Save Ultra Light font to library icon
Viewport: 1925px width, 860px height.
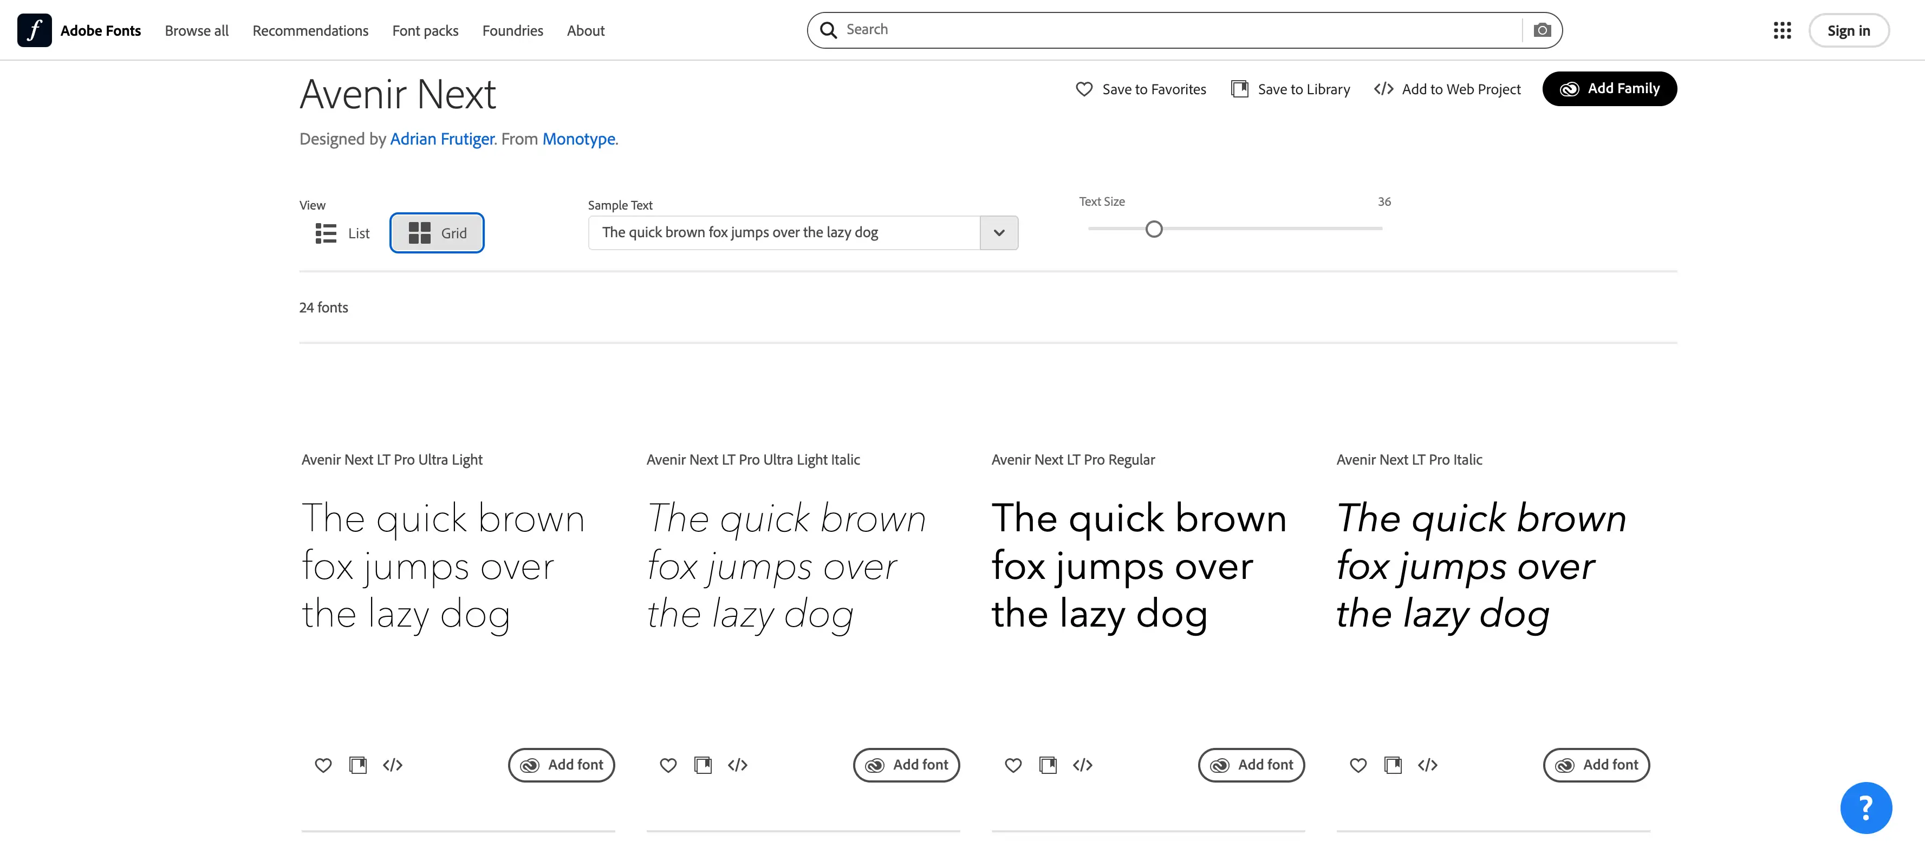358,765
